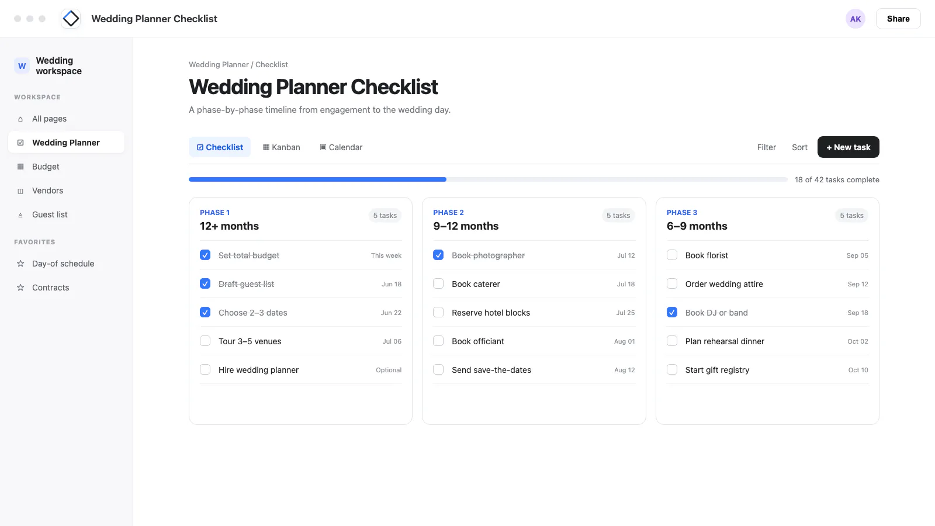935x526 pixels.
Task: Click the Tour 3–5 venues task text
Action: (250, 341)
